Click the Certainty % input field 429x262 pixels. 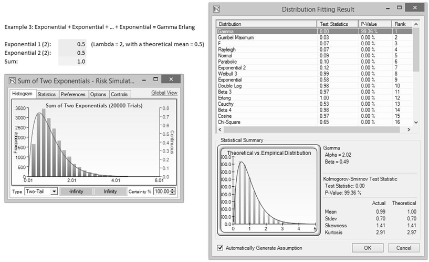pyautogui.click(x=162, y=192)
